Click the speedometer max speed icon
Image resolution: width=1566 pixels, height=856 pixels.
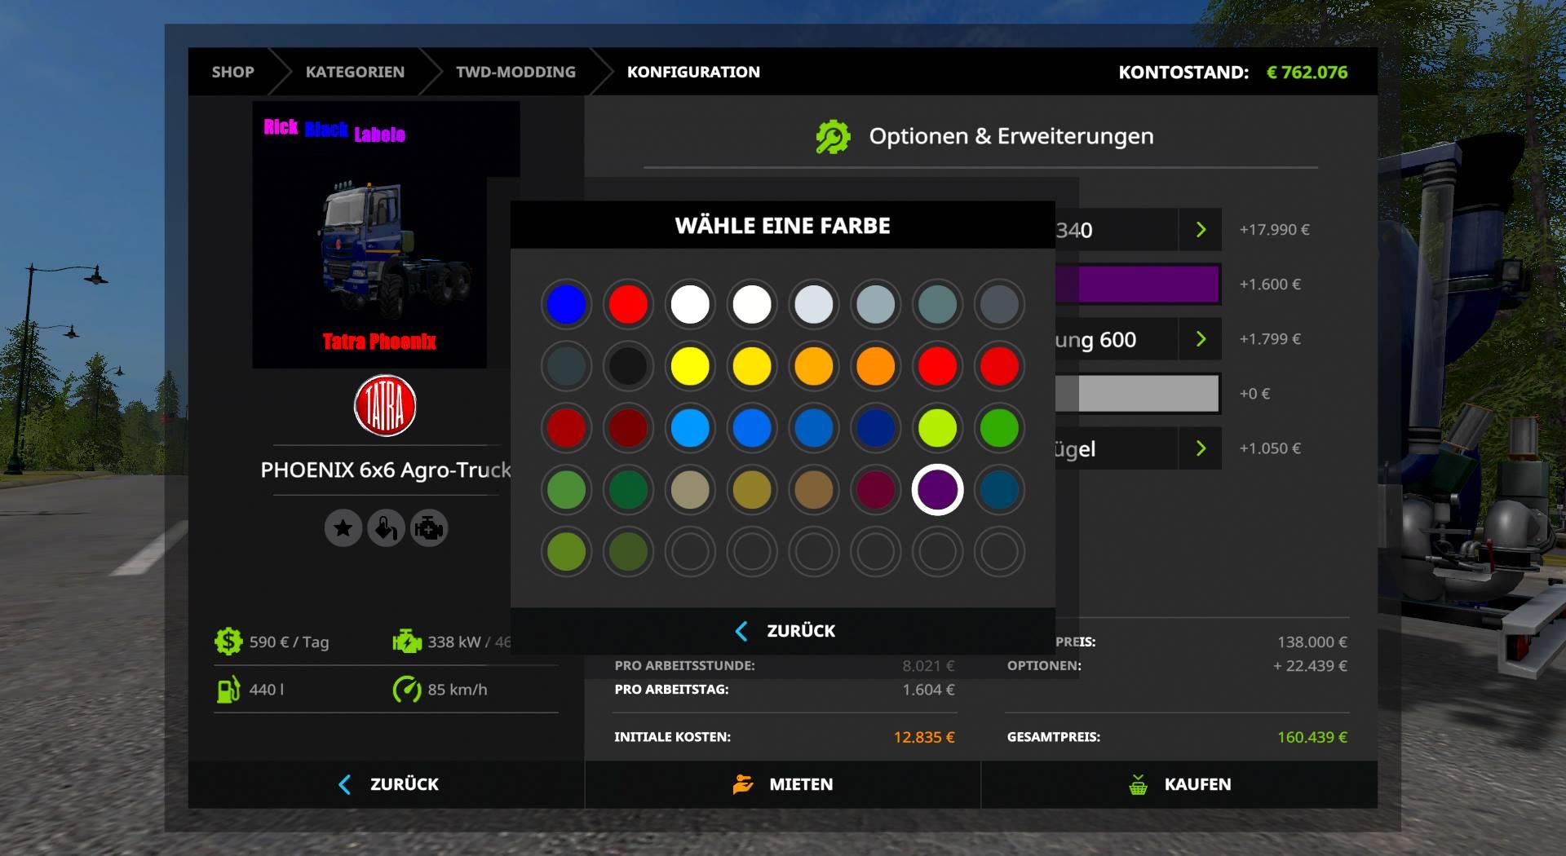pyautogui.click(x=406, y=690)
